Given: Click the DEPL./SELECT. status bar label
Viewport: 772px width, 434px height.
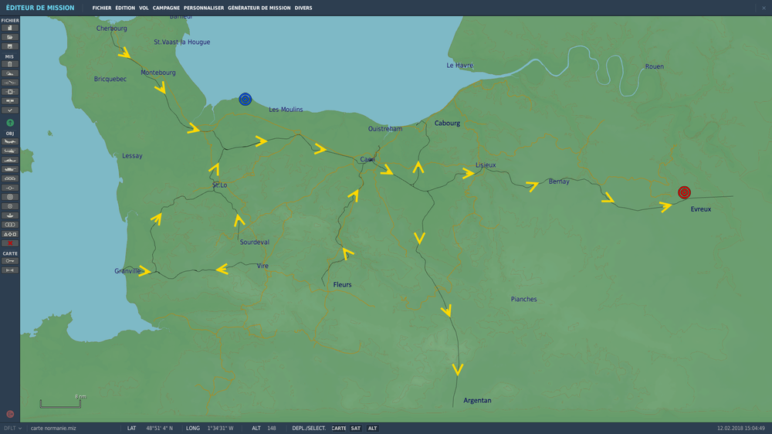Looking at the screenshot, I should 309,428.
